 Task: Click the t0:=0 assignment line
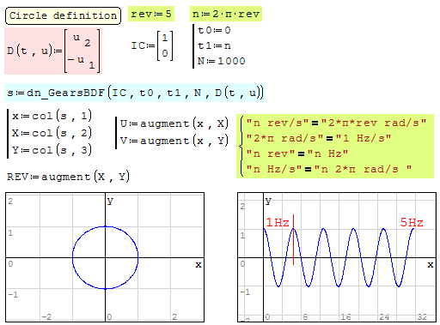pos(214,30)
